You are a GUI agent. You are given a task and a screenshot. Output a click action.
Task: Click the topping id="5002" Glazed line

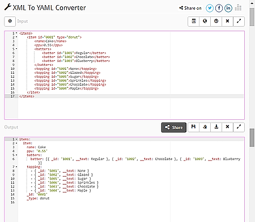click(67, 73)
